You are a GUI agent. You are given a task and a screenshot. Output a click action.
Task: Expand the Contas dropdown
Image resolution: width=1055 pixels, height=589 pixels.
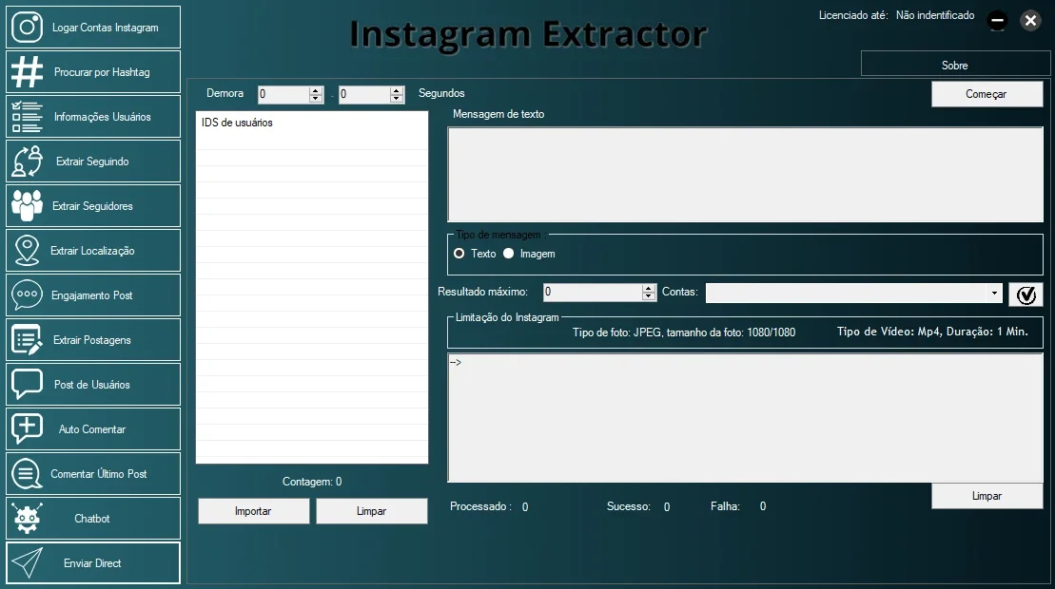[994, 293]
